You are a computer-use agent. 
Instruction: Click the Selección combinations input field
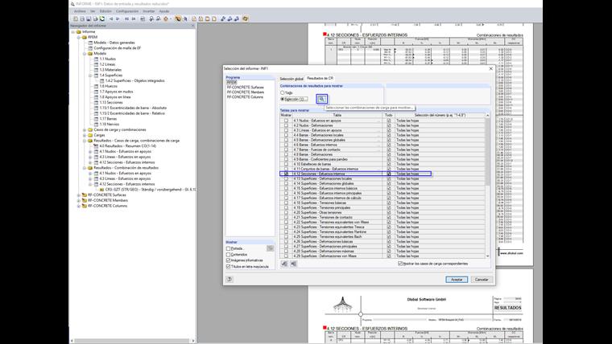click(x=296, y=99)
